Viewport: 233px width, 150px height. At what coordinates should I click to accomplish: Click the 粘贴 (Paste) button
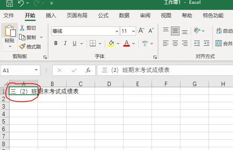[9, 36]
